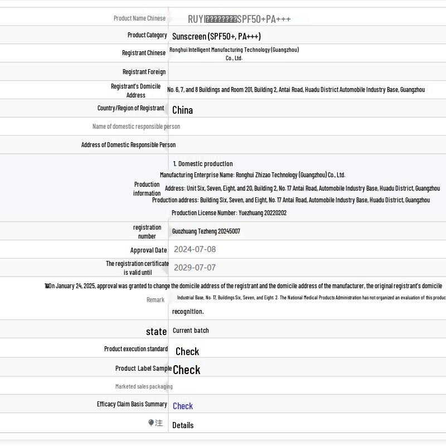
Task: Click the Approval Date field 2024-07-08
Action: 195,249
